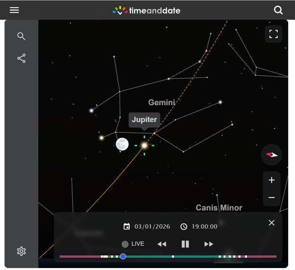Image resolution: width=295 pixels, height=270 pixels.
Task: Open the hamburger main menu
Action: tap(14, 10)
